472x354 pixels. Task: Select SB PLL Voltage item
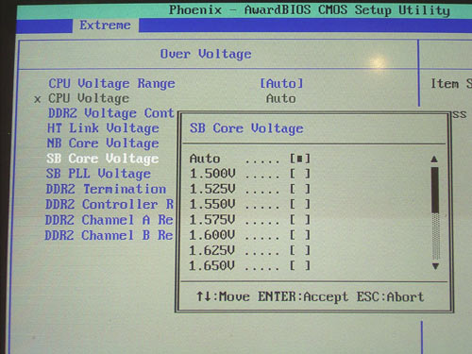click(98, 174)
